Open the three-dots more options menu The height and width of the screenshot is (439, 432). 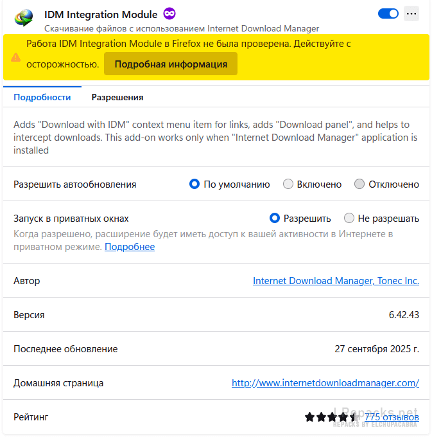[x=411, y=13]
